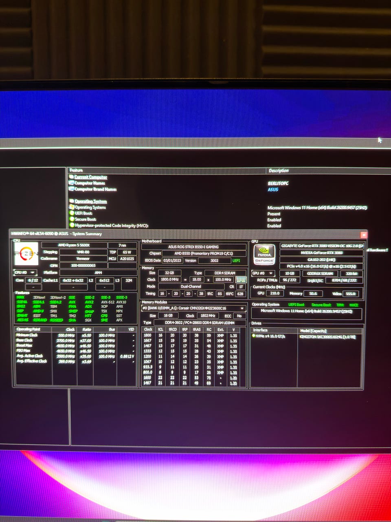Click the Current Computer section icon in main window
This screenshot has height=522, width=391.
click(71, 177)
